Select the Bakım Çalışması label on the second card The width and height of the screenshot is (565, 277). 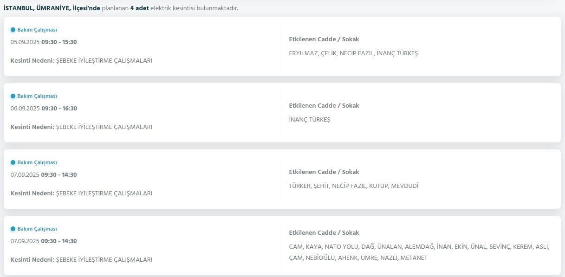point(37,96)
